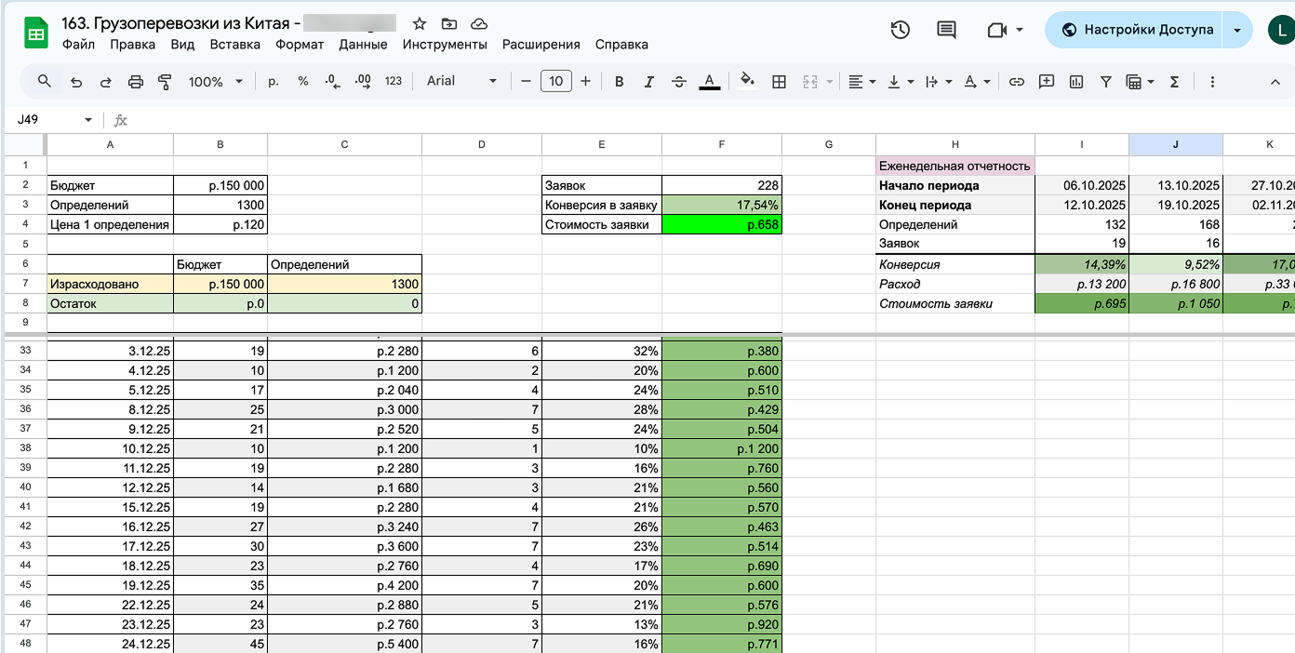This screenshot has height=653, width=1295.
Task: Click the insert link icon
Action: (x=1017, y=82)
